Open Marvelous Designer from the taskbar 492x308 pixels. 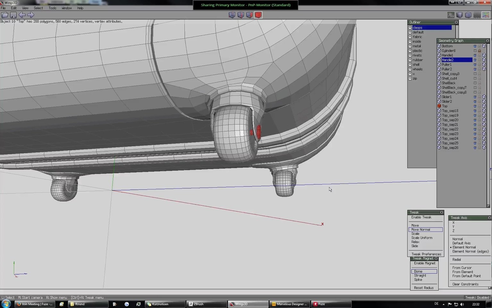click(290, 304)
